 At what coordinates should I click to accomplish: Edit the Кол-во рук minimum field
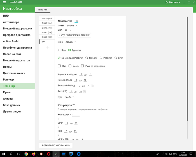point(76,115)
